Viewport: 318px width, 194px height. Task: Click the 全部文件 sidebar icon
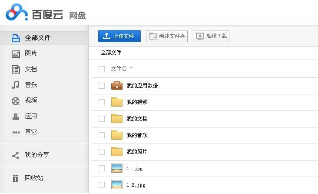coord(16,38)
